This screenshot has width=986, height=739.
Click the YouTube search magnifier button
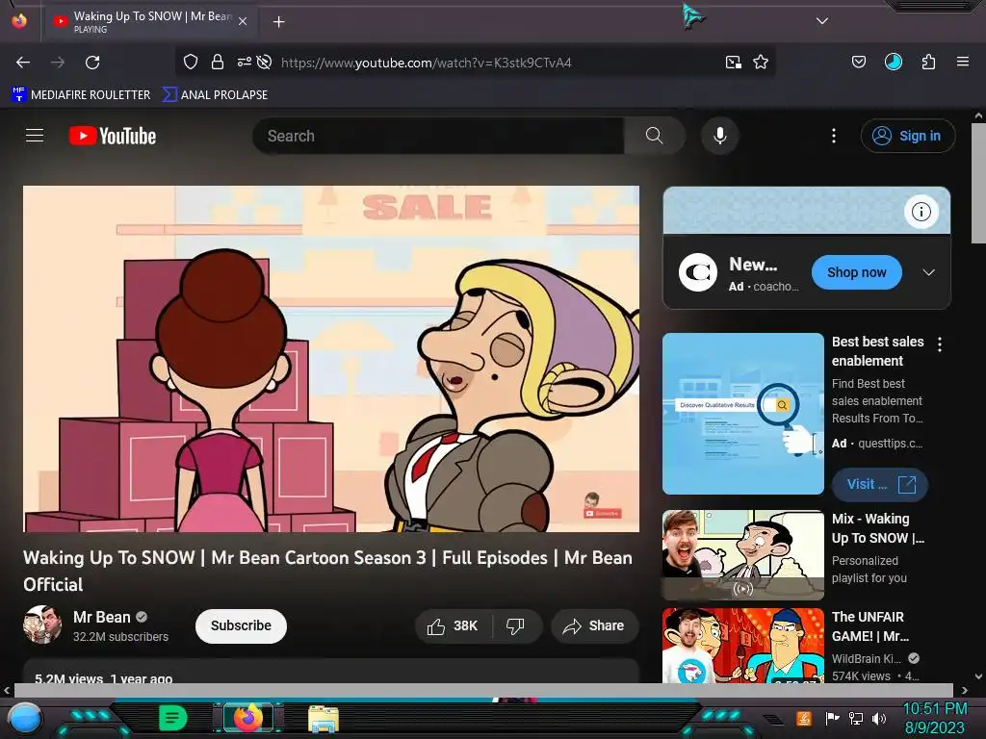(654, 136)
